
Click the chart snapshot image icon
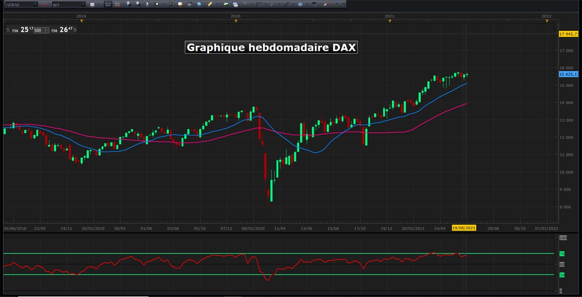[x=226, y=4]
